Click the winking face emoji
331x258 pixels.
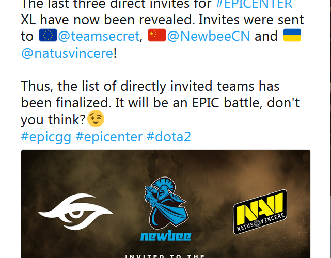tap(96, 119)
